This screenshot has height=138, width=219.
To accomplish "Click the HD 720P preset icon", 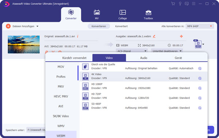I will 85,96.
